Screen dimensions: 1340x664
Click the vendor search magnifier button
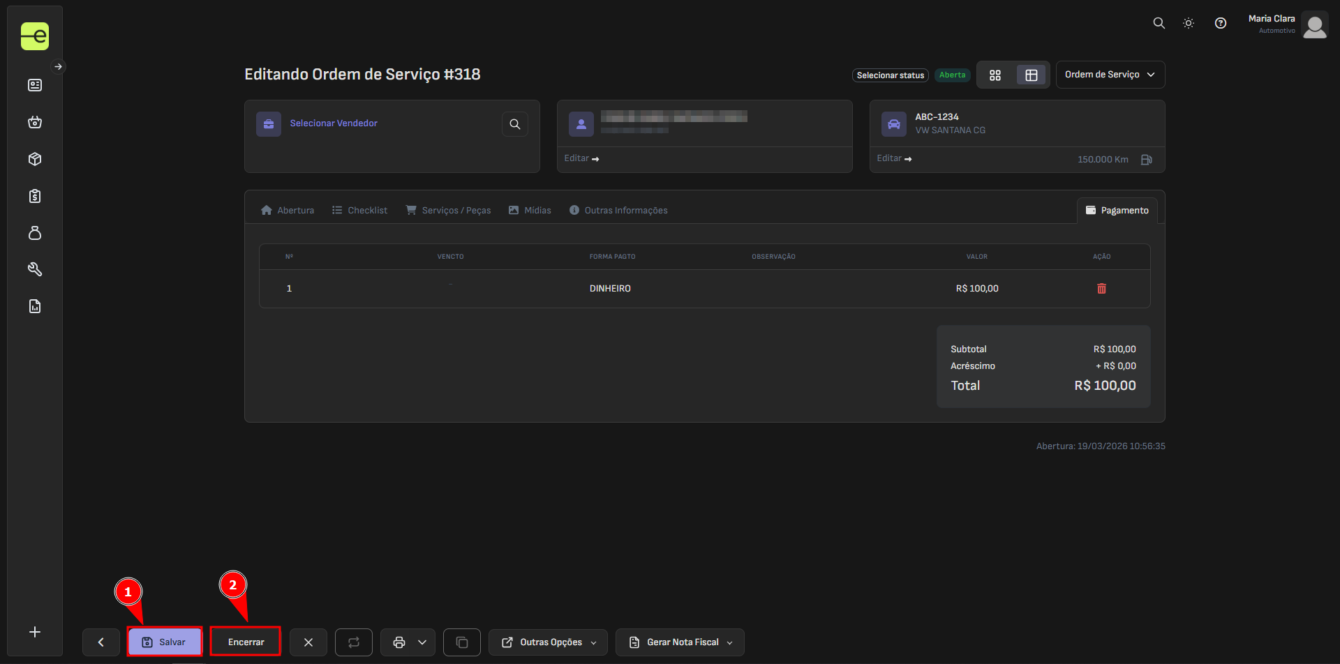[x=514, y=124]
